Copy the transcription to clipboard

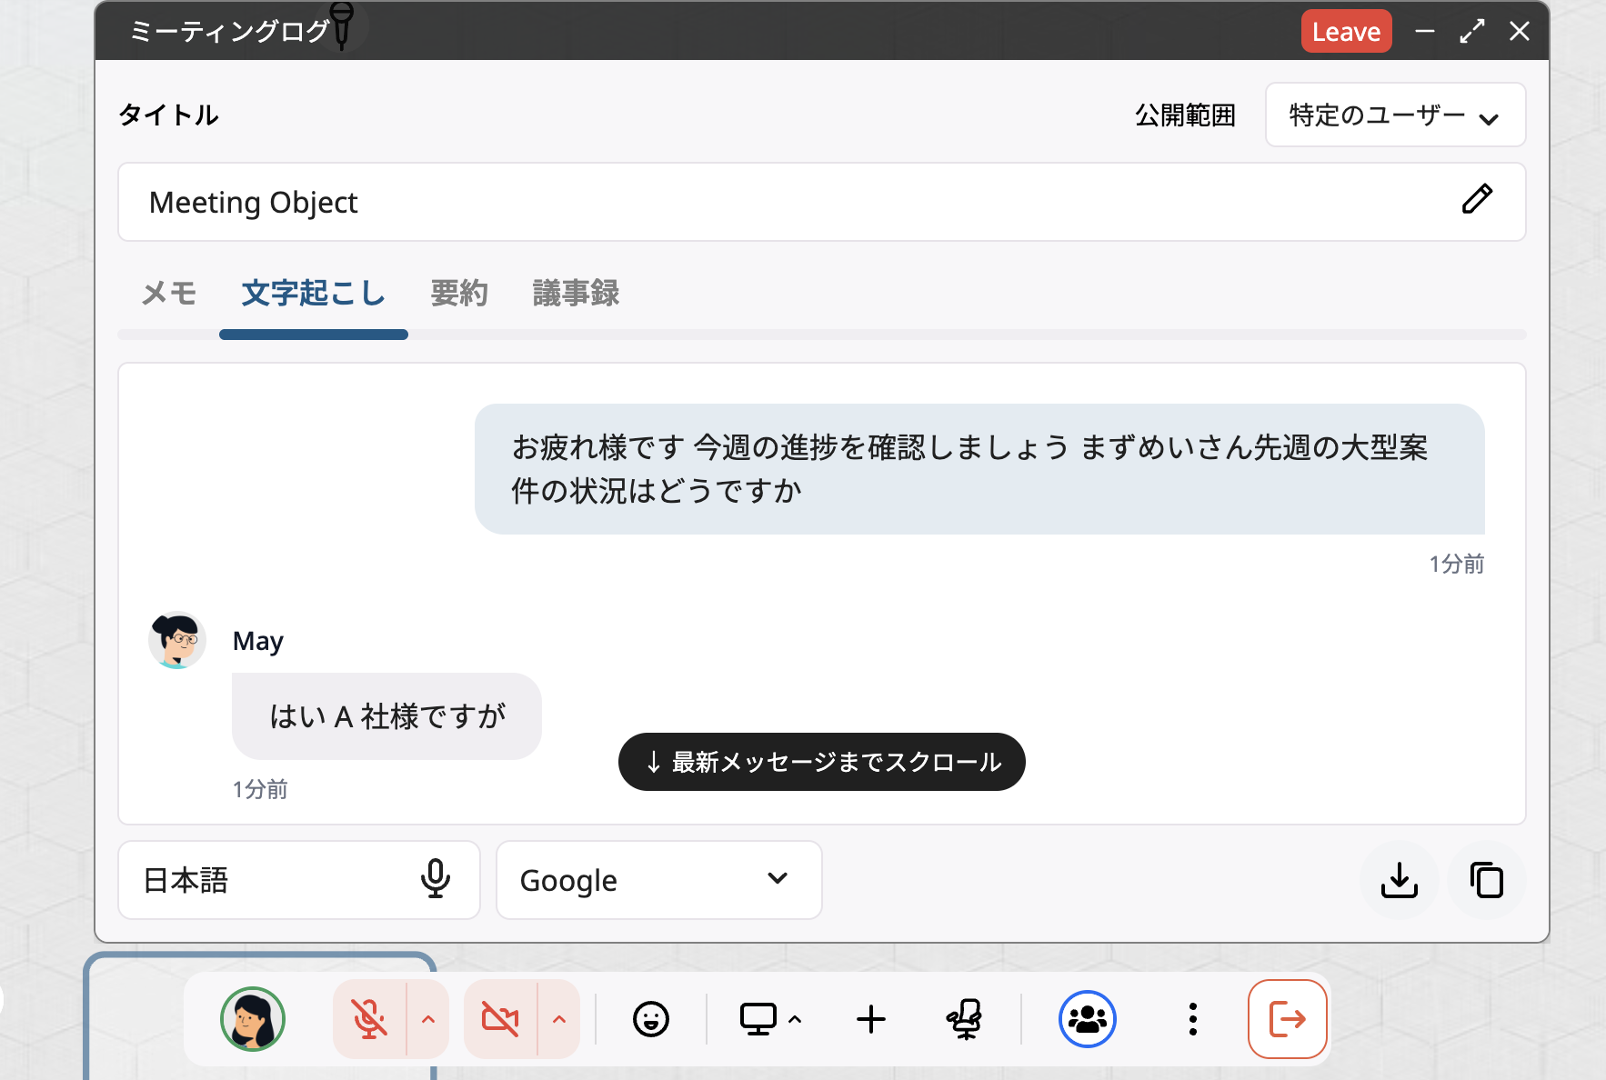[x=1486, y=880]
